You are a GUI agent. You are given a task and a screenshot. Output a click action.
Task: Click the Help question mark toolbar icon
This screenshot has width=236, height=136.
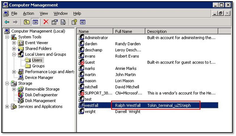pyautogui.click(x=74, y=22)
